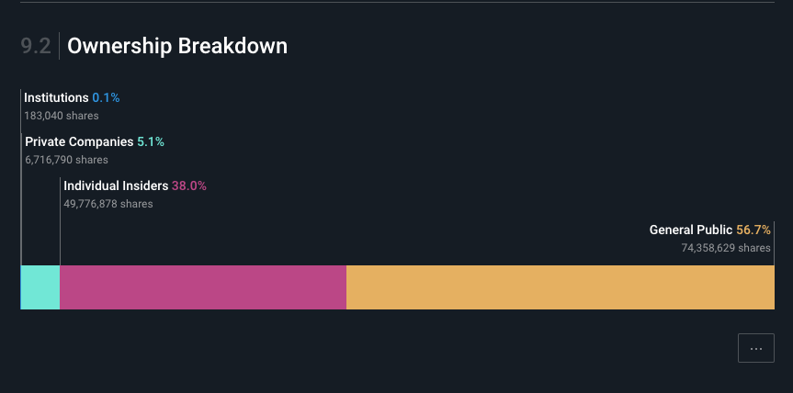Screen dimensions: 793x393
Task: Click the Institutions label
Action: point(56,97)
